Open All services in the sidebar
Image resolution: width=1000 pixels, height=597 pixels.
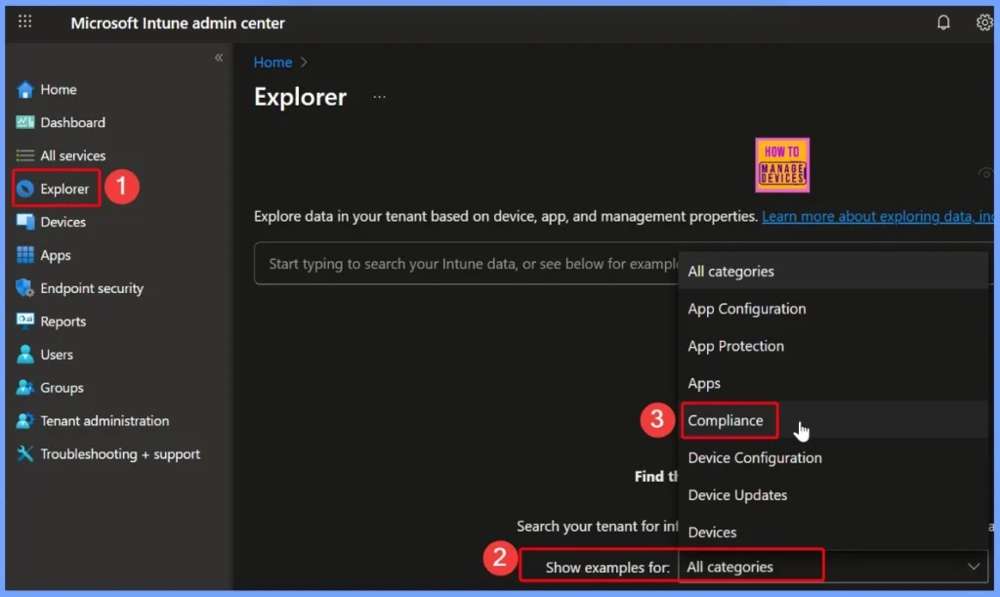tap(72, 155)
